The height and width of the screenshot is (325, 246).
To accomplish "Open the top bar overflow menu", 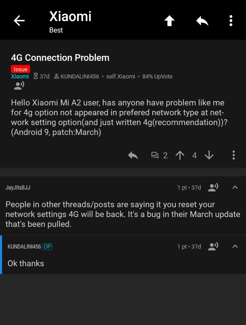I will tap(231, 21).
